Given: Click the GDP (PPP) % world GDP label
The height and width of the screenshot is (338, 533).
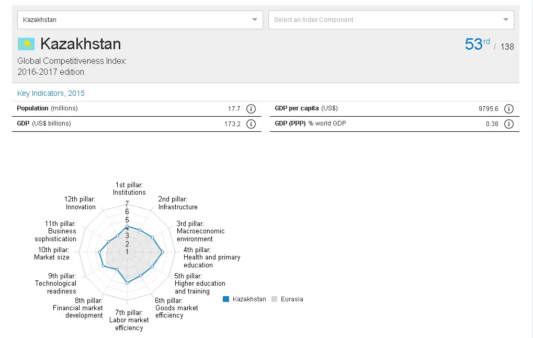Looking at the screenshot, I should 310,123.
